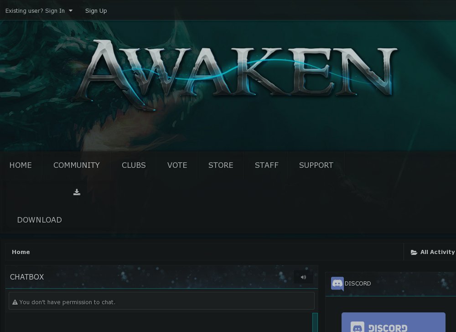Click the download arrow icon
The image size is (456, 332).
tap(77, 192)
